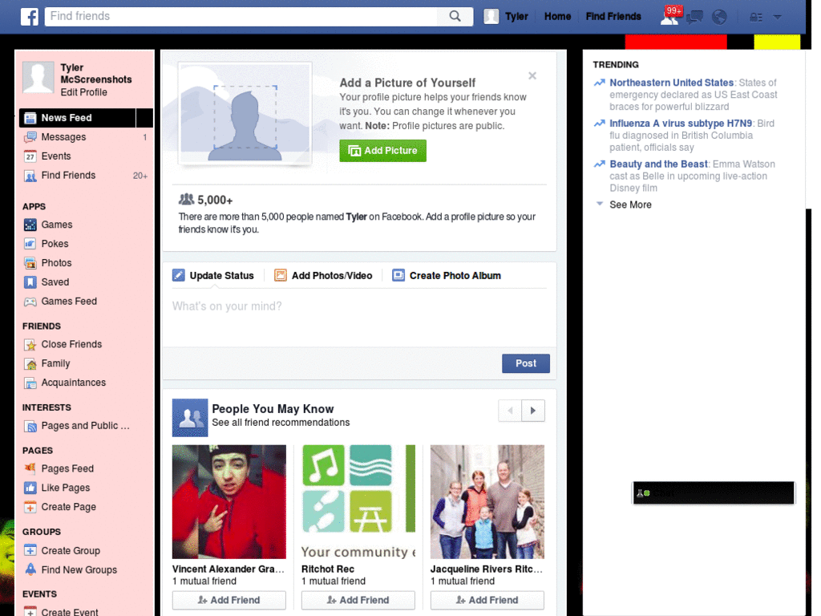Add Vincent Alexander Gra... as friend
Image resolution: width=821 pixels, height=616 pixels.
[x=229, y=600]
